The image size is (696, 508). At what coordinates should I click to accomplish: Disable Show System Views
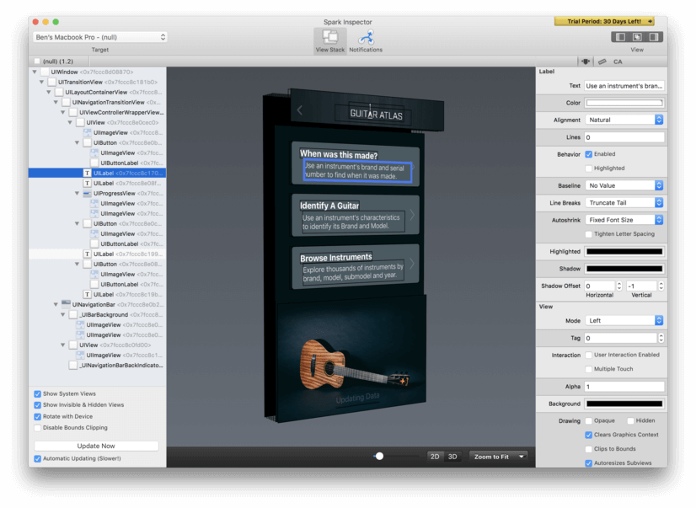38,394
